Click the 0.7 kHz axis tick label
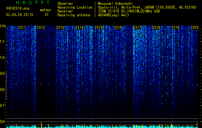202x128 pixels. 3,106
